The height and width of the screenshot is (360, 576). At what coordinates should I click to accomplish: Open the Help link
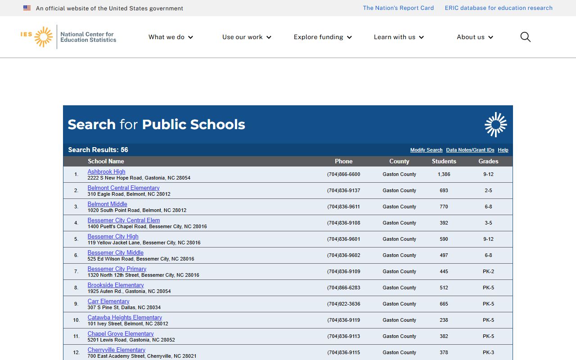(x=503, y=150)
